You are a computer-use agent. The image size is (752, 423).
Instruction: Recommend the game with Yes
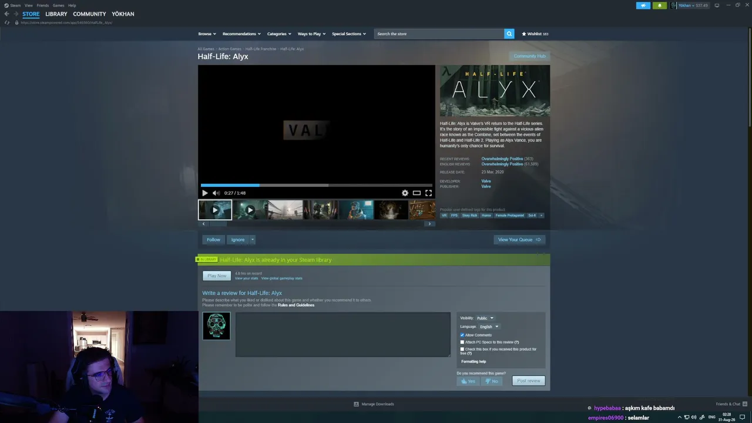(x=469, y=381)
